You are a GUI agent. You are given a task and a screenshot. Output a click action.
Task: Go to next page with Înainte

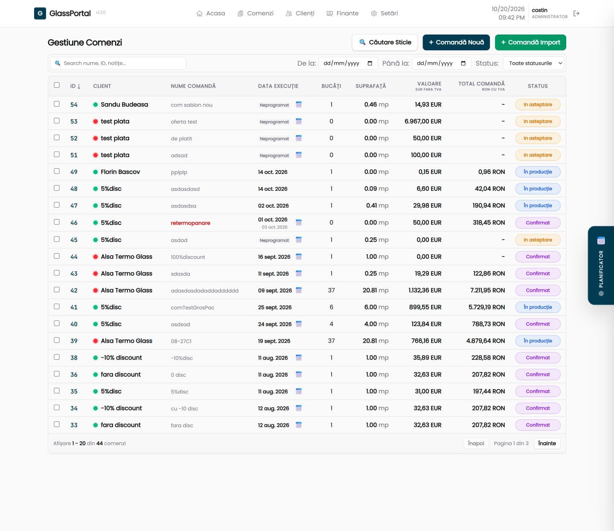(547, 443)
